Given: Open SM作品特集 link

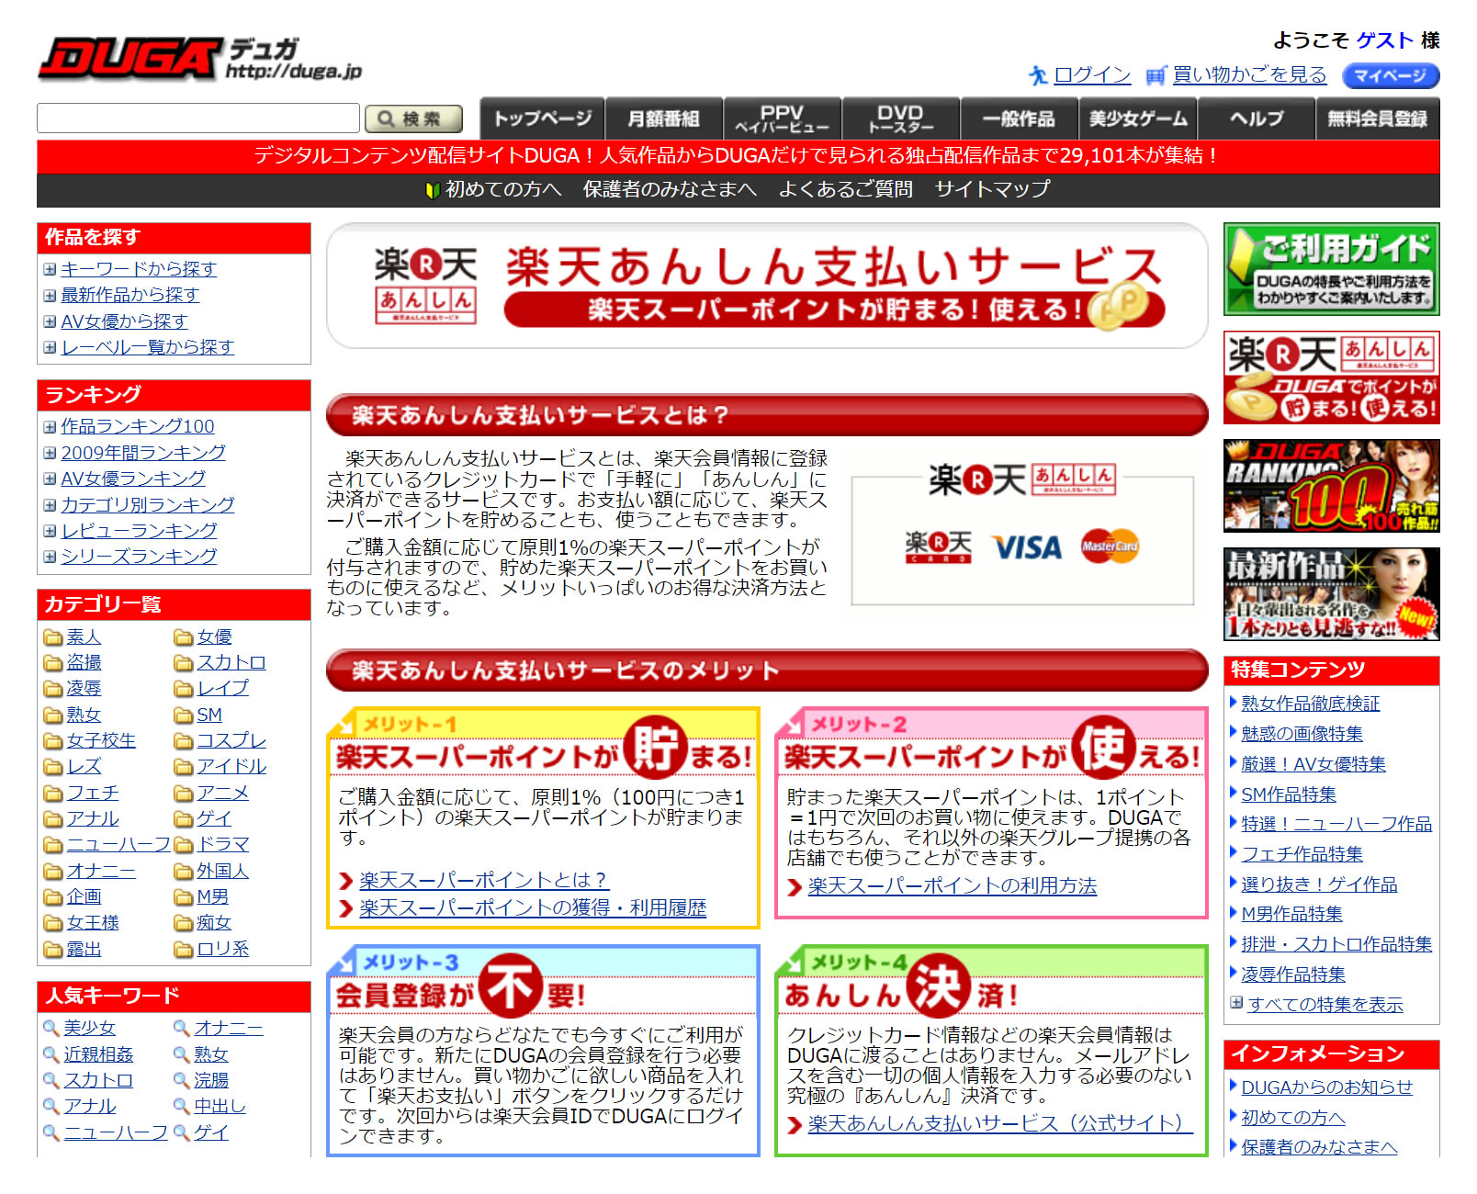Looking at the screenshot, I should tap(1289, 794).
